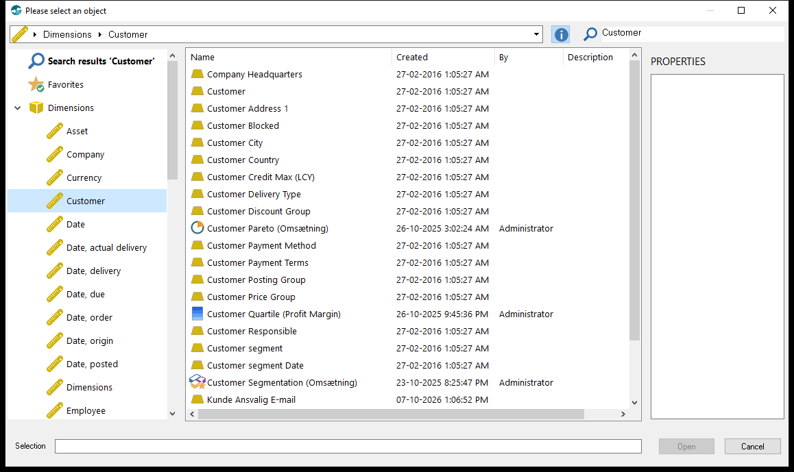Select the 'Customer Discount Group' row
Screen dimensions: 794x472
click(x=408, y=211)
